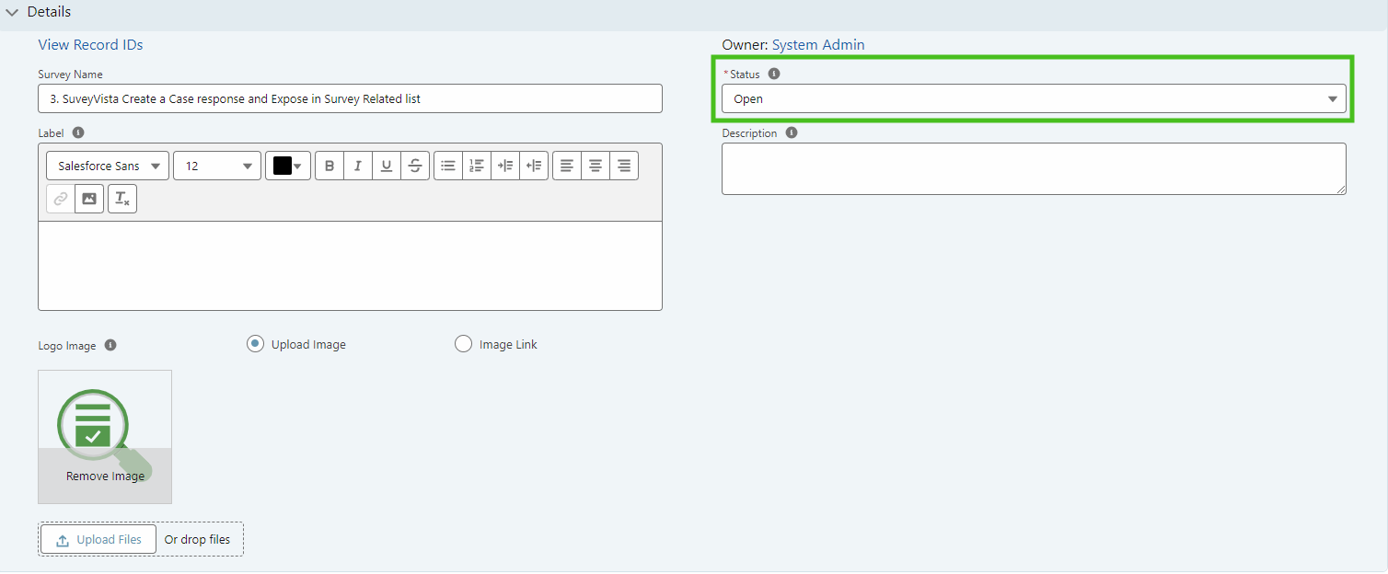Center align the label text
The image size is (1388, 574).
pyautogui.click(x=595, y=166)
